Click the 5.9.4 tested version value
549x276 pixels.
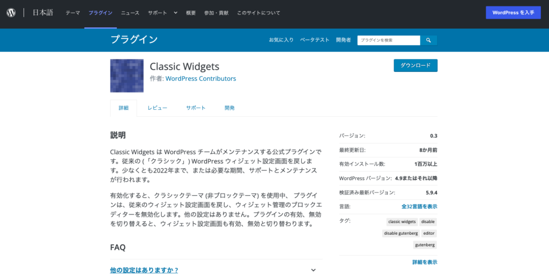(432, 192)
